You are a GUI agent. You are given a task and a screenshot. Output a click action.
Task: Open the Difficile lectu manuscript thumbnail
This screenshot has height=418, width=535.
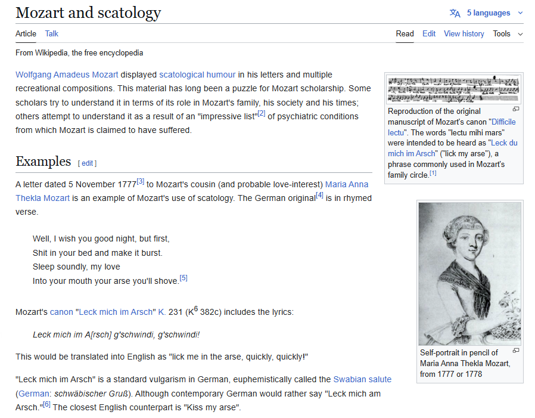tap(454, 89)
